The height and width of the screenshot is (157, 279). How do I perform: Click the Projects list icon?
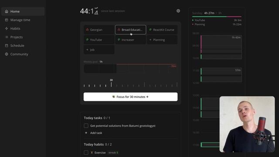tap(7, 37)
